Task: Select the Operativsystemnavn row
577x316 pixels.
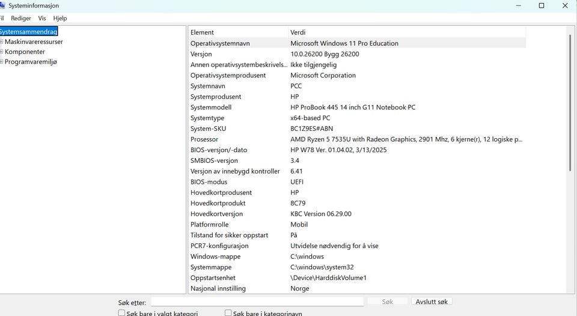Action: (357, 43)
